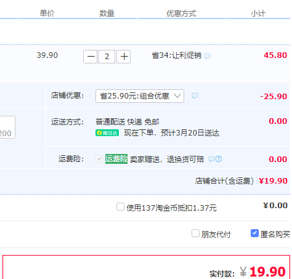The height and width of the screenshot is (279, 292).
Task: Click the quantity field showing 2
Action: 107,57
